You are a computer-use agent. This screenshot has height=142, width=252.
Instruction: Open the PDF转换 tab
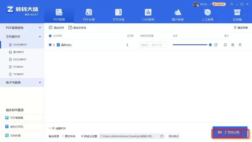point(59,15)
